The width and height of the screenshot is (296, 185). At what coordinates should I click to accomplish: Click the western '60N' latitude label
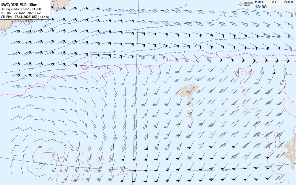41,163
